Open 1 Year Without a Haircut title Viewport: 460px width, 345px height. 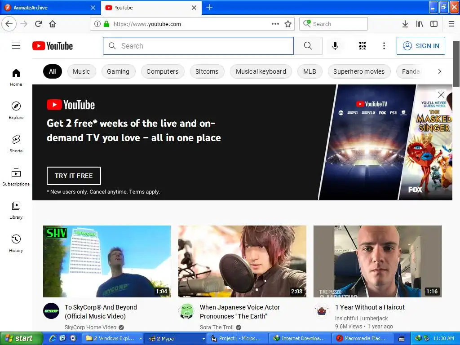(370, 307)
